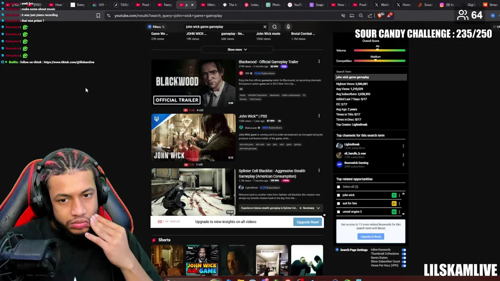Close the upgrade insights banner
The height and width of the screenshot is (281, 500).
click(x=324, y=215)
